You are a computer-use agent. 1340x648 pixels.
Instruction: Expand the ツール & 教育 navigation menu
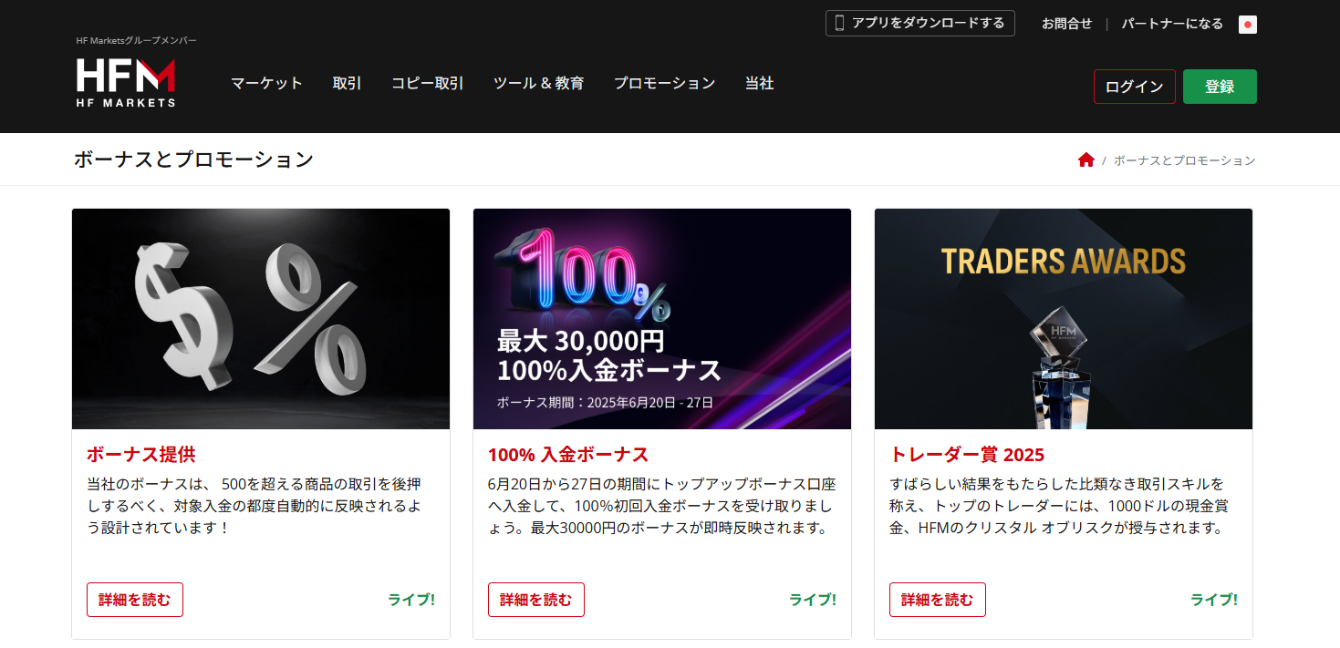pyautogui.click(x=538, y=83)
